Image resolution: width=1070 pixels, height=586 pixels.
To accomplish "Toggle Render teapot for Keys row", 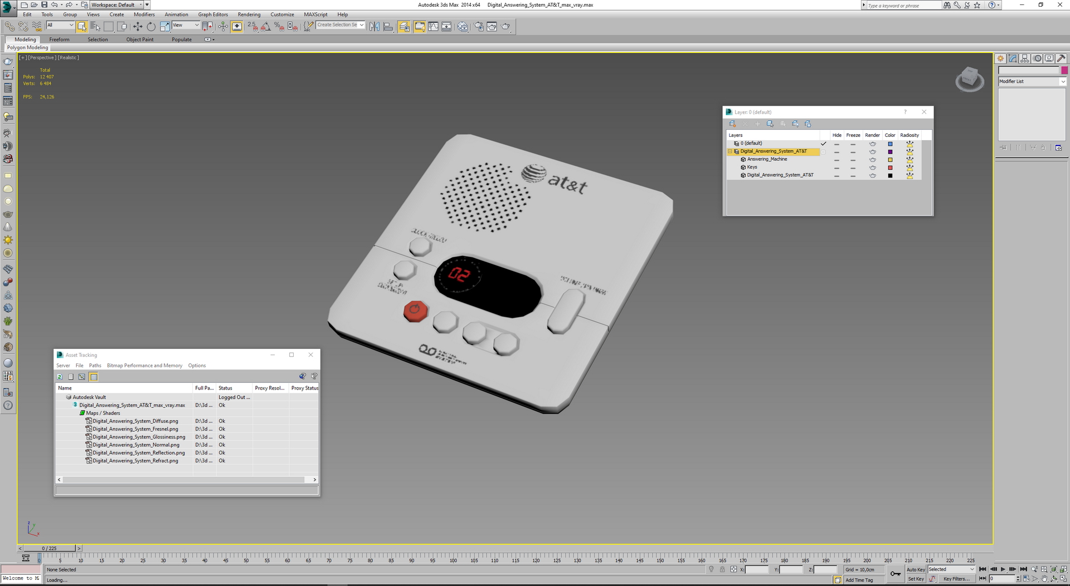I will point(873,168).
